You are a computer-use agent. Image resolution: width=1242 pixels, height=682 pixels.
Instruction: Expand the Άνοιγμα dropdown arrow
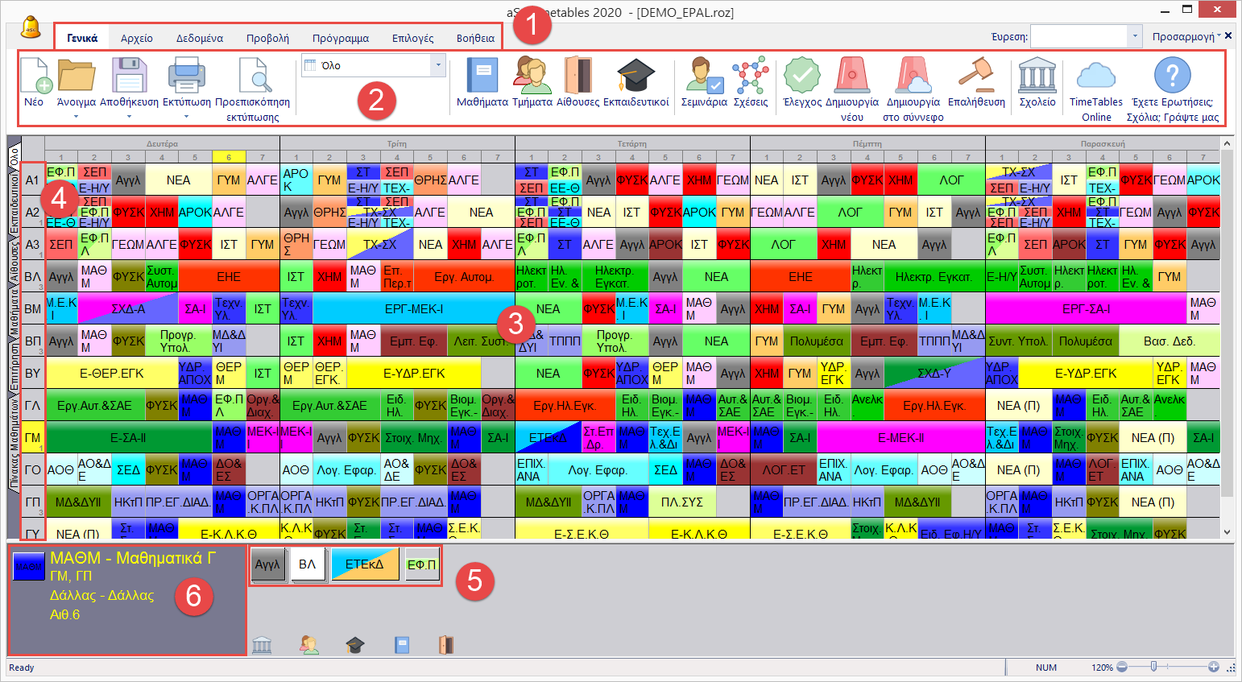[77, 117]
